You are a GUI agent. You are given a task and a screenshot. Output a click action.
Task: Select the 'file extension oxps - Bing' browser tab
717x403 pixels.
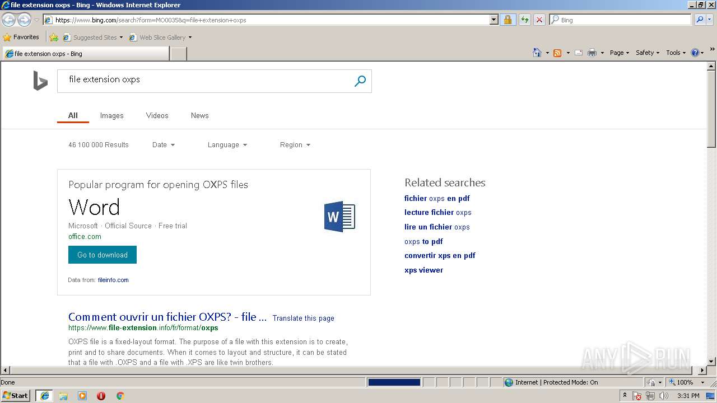click(85, 54)
